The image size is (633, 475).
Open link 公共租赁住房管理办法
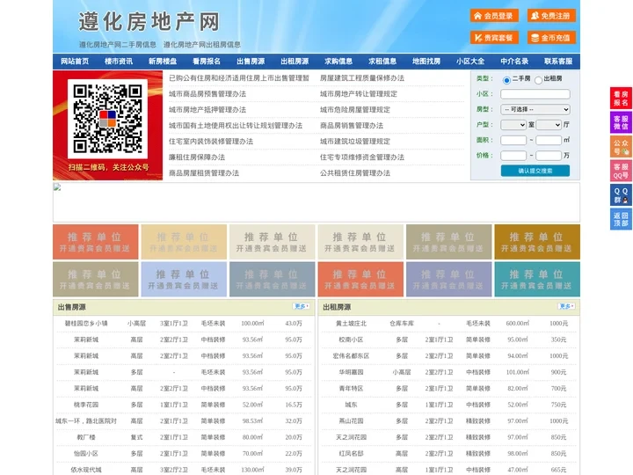(355, 173)
